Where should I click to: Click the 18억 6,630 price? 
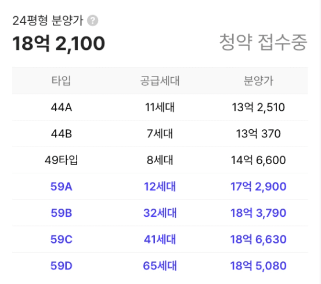pyautogui.click(x=258, y=239)
